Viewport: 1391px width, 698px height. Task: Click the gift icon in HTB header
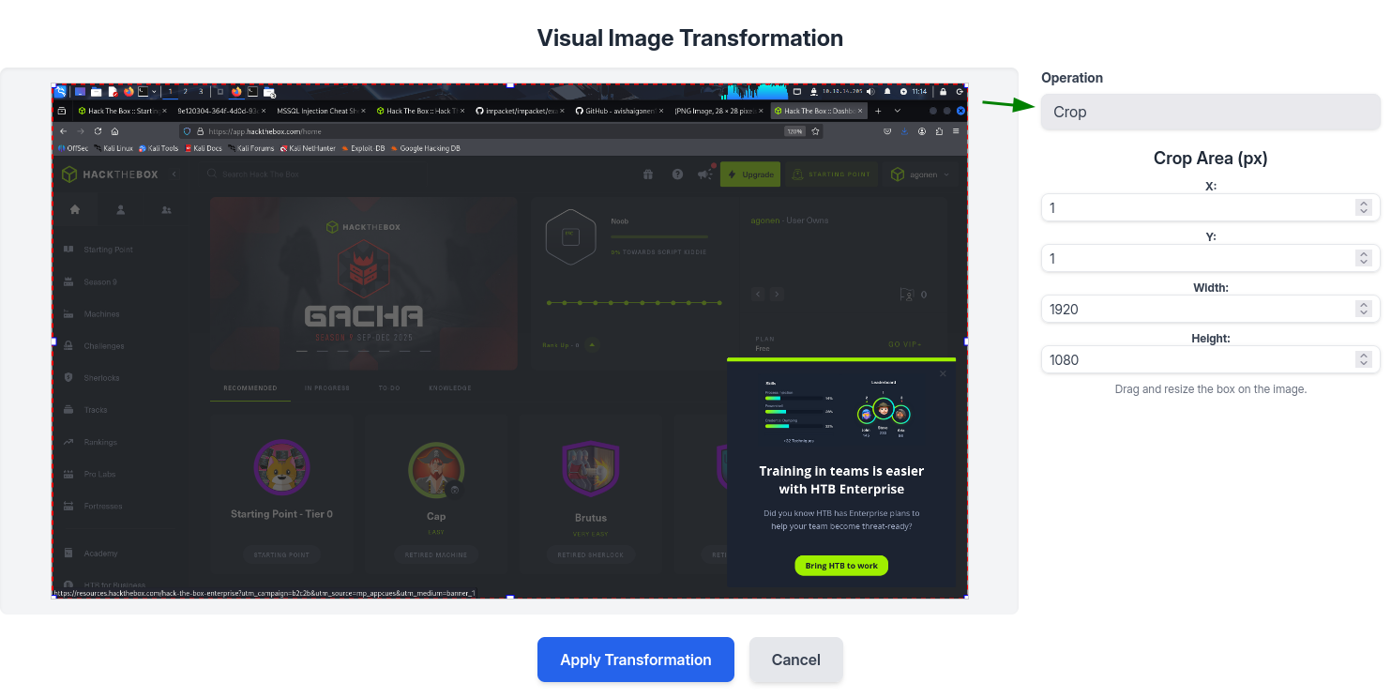tap(647, 174)
